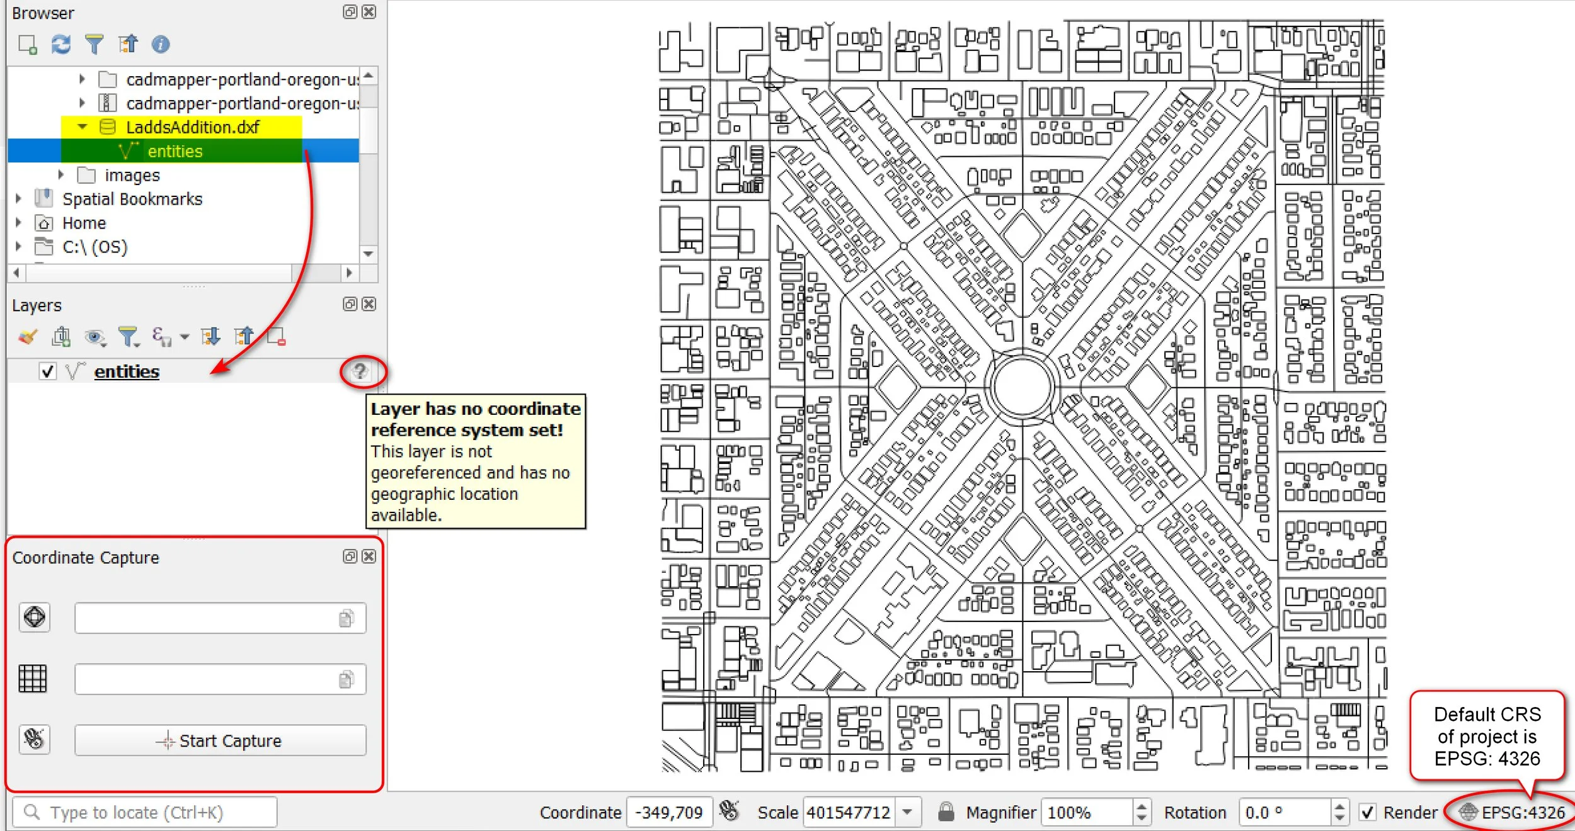Open the Browser properties info icon

tap(161, 45)
